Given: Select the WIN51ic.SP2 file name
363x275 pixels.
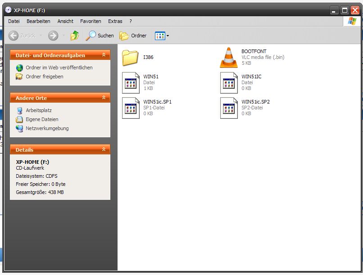Looking at the screenshot, I should click(x=255, y=102).
